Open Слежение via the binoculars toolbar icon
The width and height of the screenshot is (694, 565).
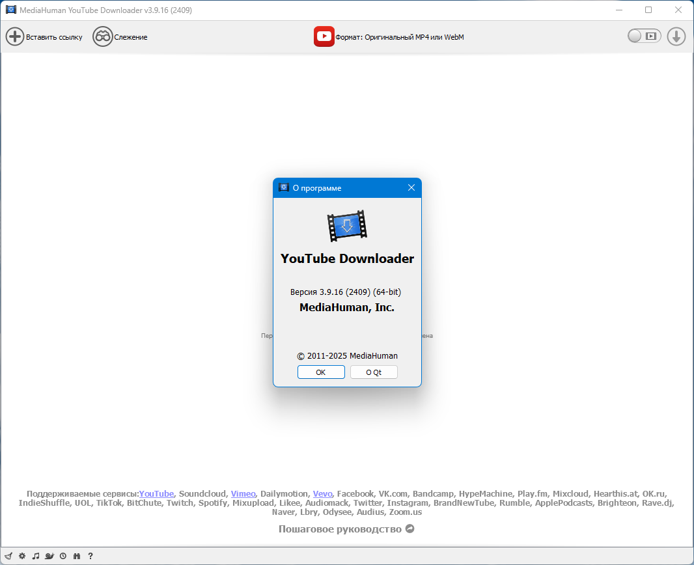[x=102, y=36]
